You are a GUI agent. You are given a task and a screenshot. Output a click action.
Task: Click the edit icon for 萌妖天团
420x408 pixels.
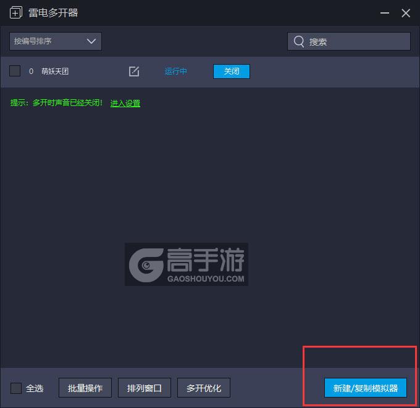pos(134,71)
